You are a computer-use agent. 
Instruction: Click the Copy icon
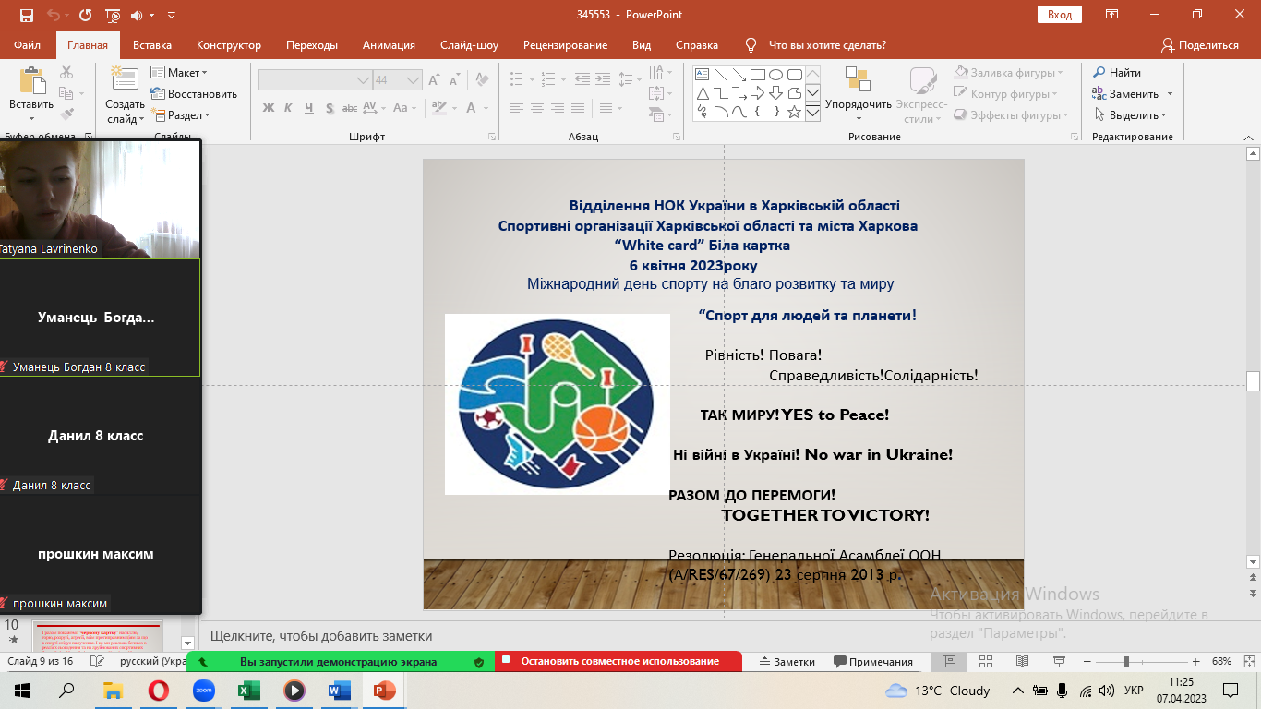[66, 93]
